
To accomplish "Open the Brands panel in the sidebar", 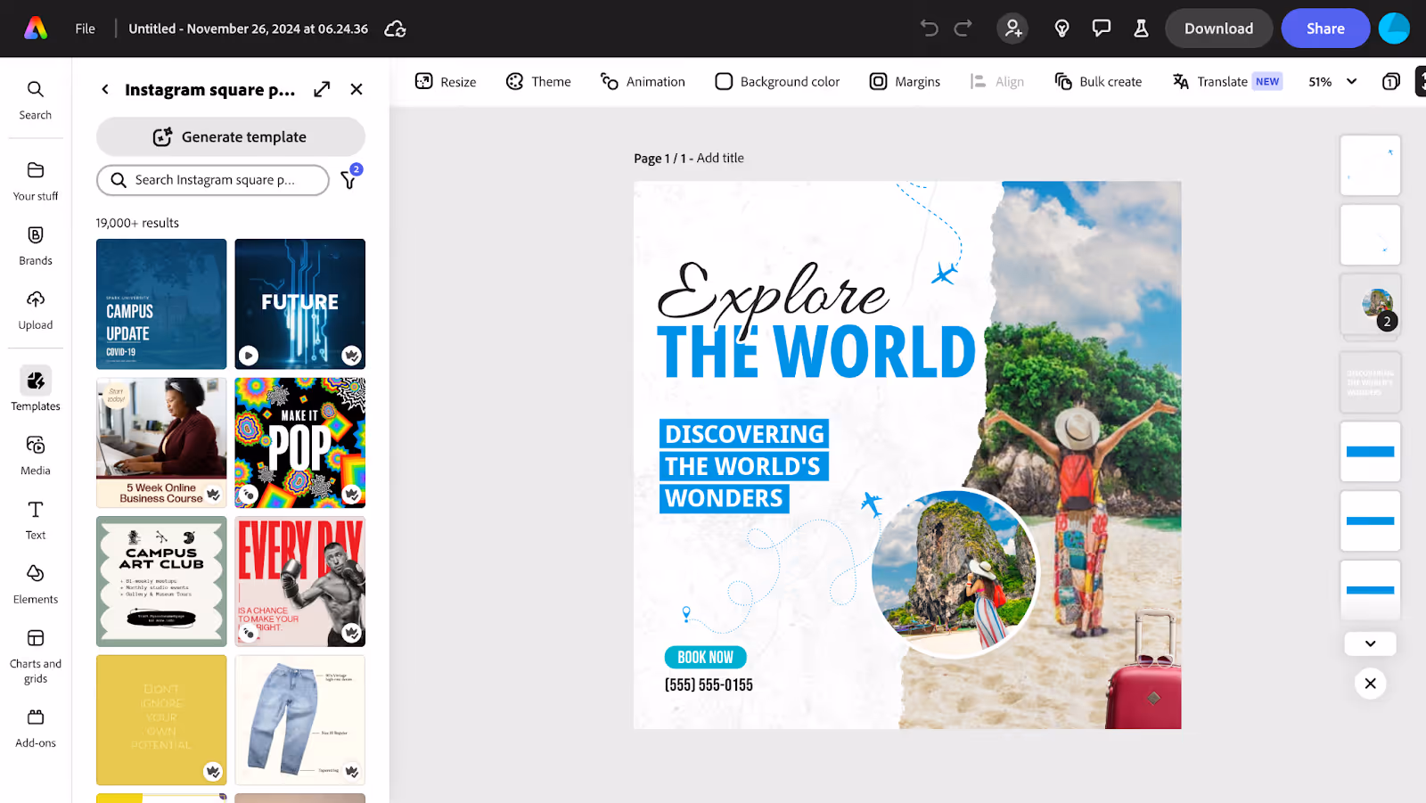I will point(36,246).
